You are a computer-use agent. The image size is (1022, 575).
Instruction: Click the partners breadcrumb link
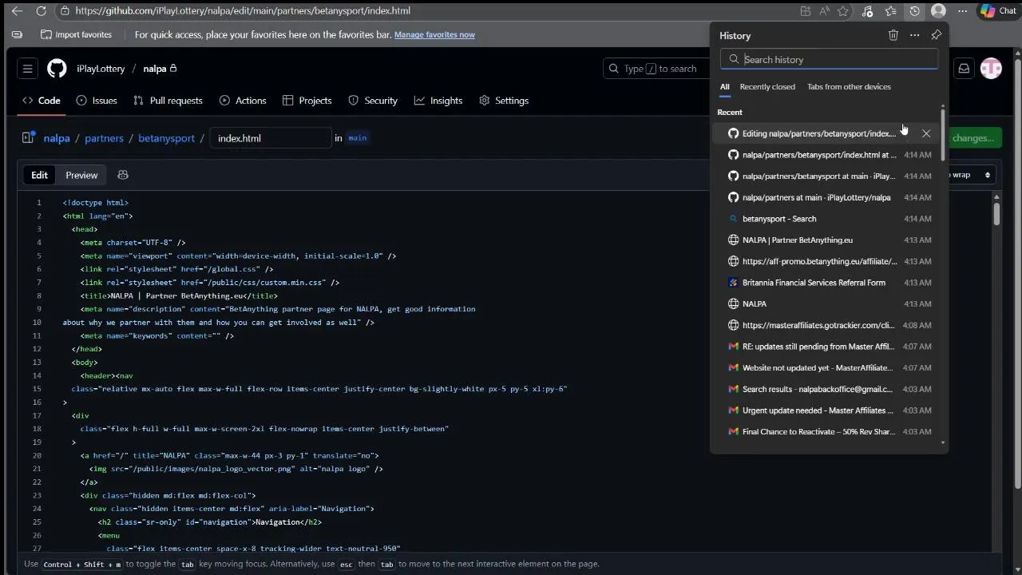click(x=105, y=138)
